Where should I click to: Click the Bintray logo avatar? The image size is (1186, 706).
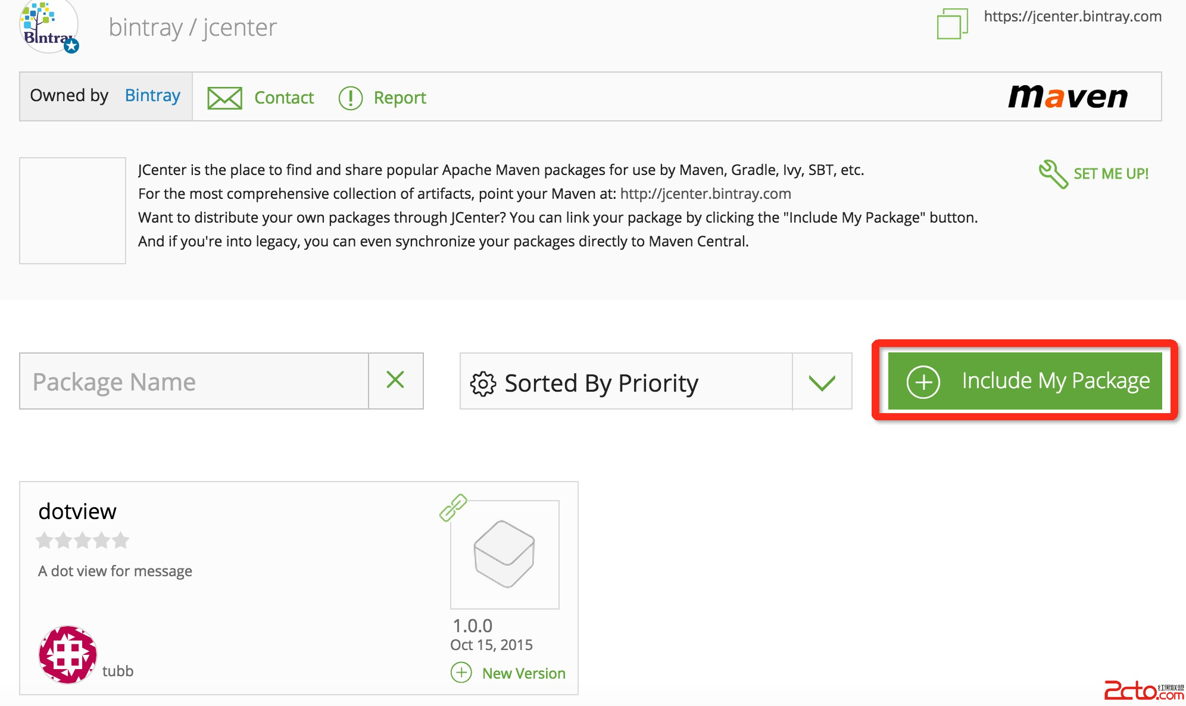[49, 27]
